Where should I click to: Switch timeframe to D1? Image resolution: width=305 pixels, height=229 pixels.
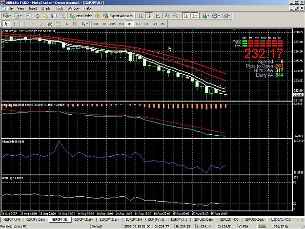coord(146,24)
